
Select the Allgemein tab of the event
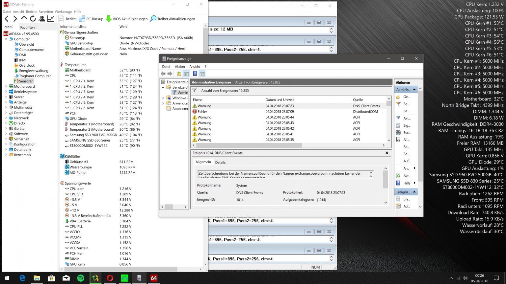point(203,162)
